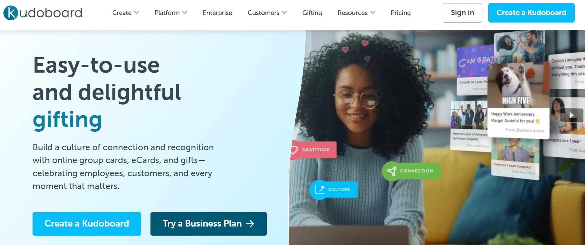Viewport: 585px width, 245px height.
Task: Go to the Enterprise menu item
Action: [x=217, y=13]
